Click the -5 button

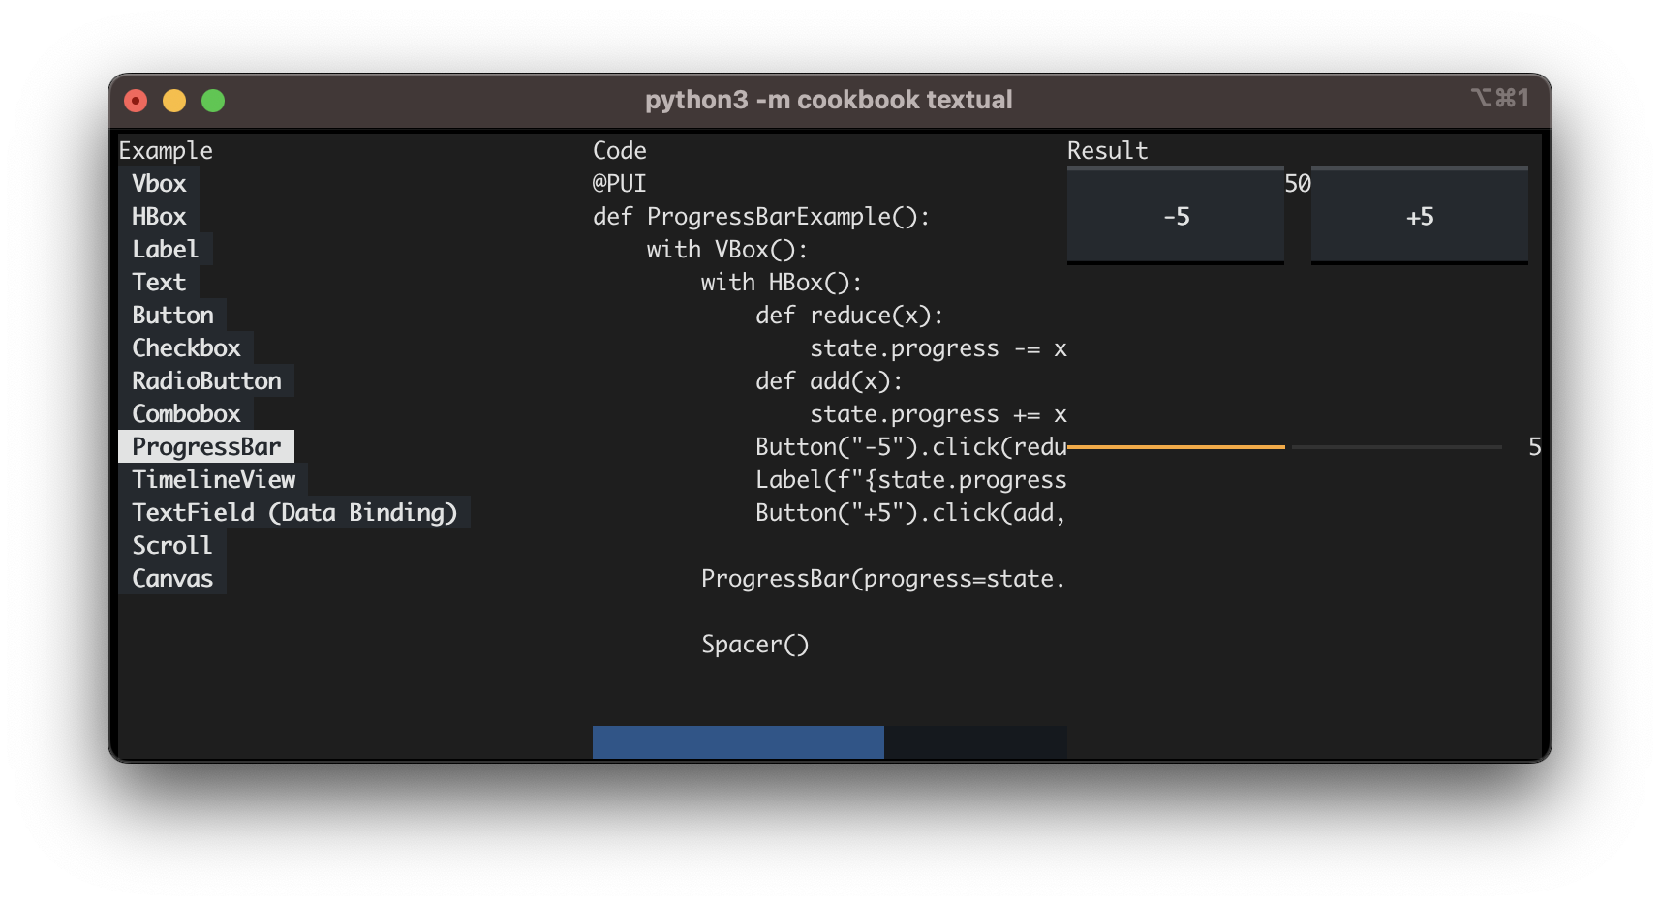pos(1176,216)
